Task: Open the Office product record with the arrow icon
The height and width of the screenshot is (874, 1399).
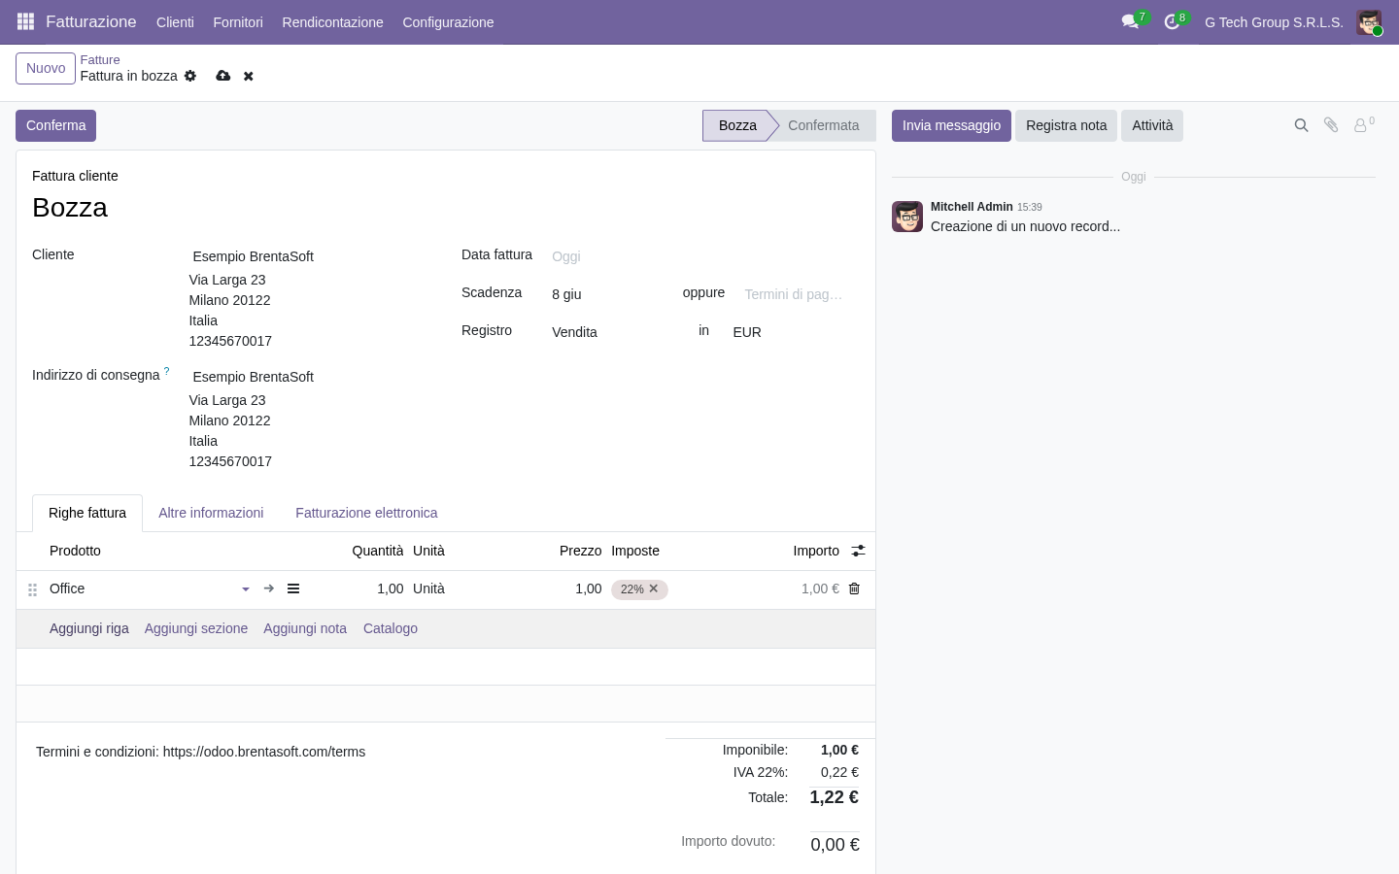Action: [269, 588]
